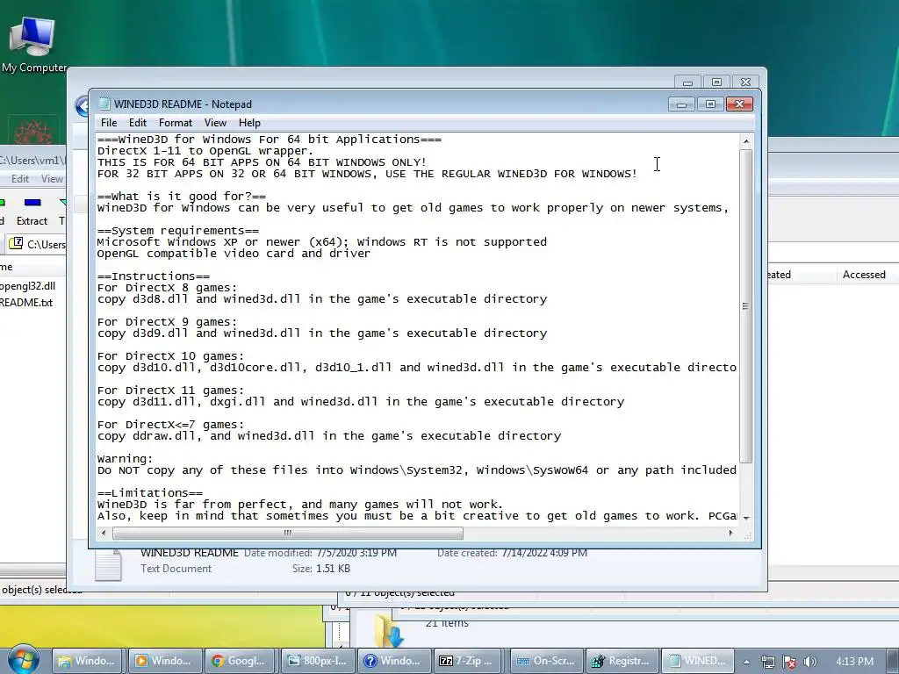Open the Windows Start orb
The width and height of the screenshot is (899, 674).
pos(23,660)
